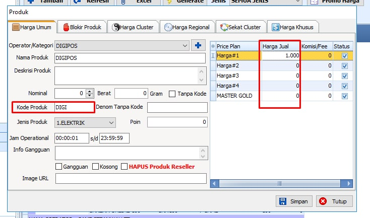This screenshot has height=218, width=370.
Task: Open the Jenis Produk dropdown
Action: (x=111, y=122)
